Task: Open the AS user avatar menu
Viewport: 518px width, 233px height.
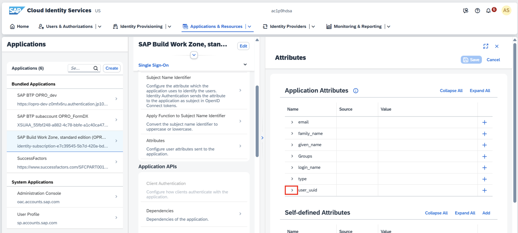Action: point(506,10)
